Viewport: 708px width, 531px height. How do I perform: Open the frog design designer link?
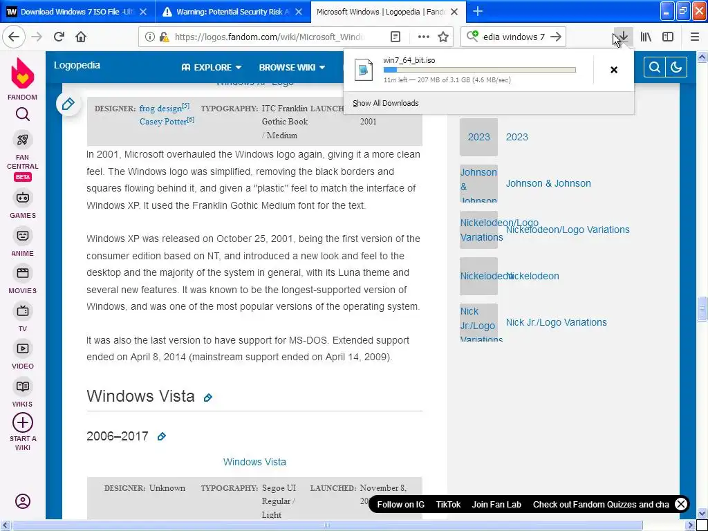[160, 109]
